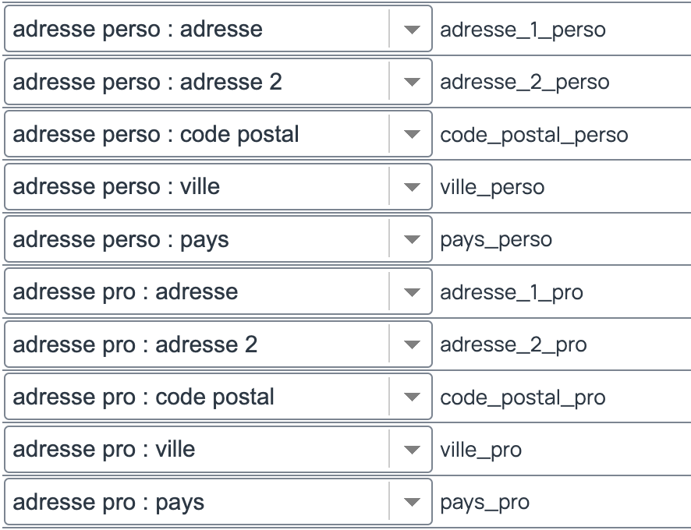
Task: Click the arrow icon beside code_postal_perso
Action: pos(412,134)
